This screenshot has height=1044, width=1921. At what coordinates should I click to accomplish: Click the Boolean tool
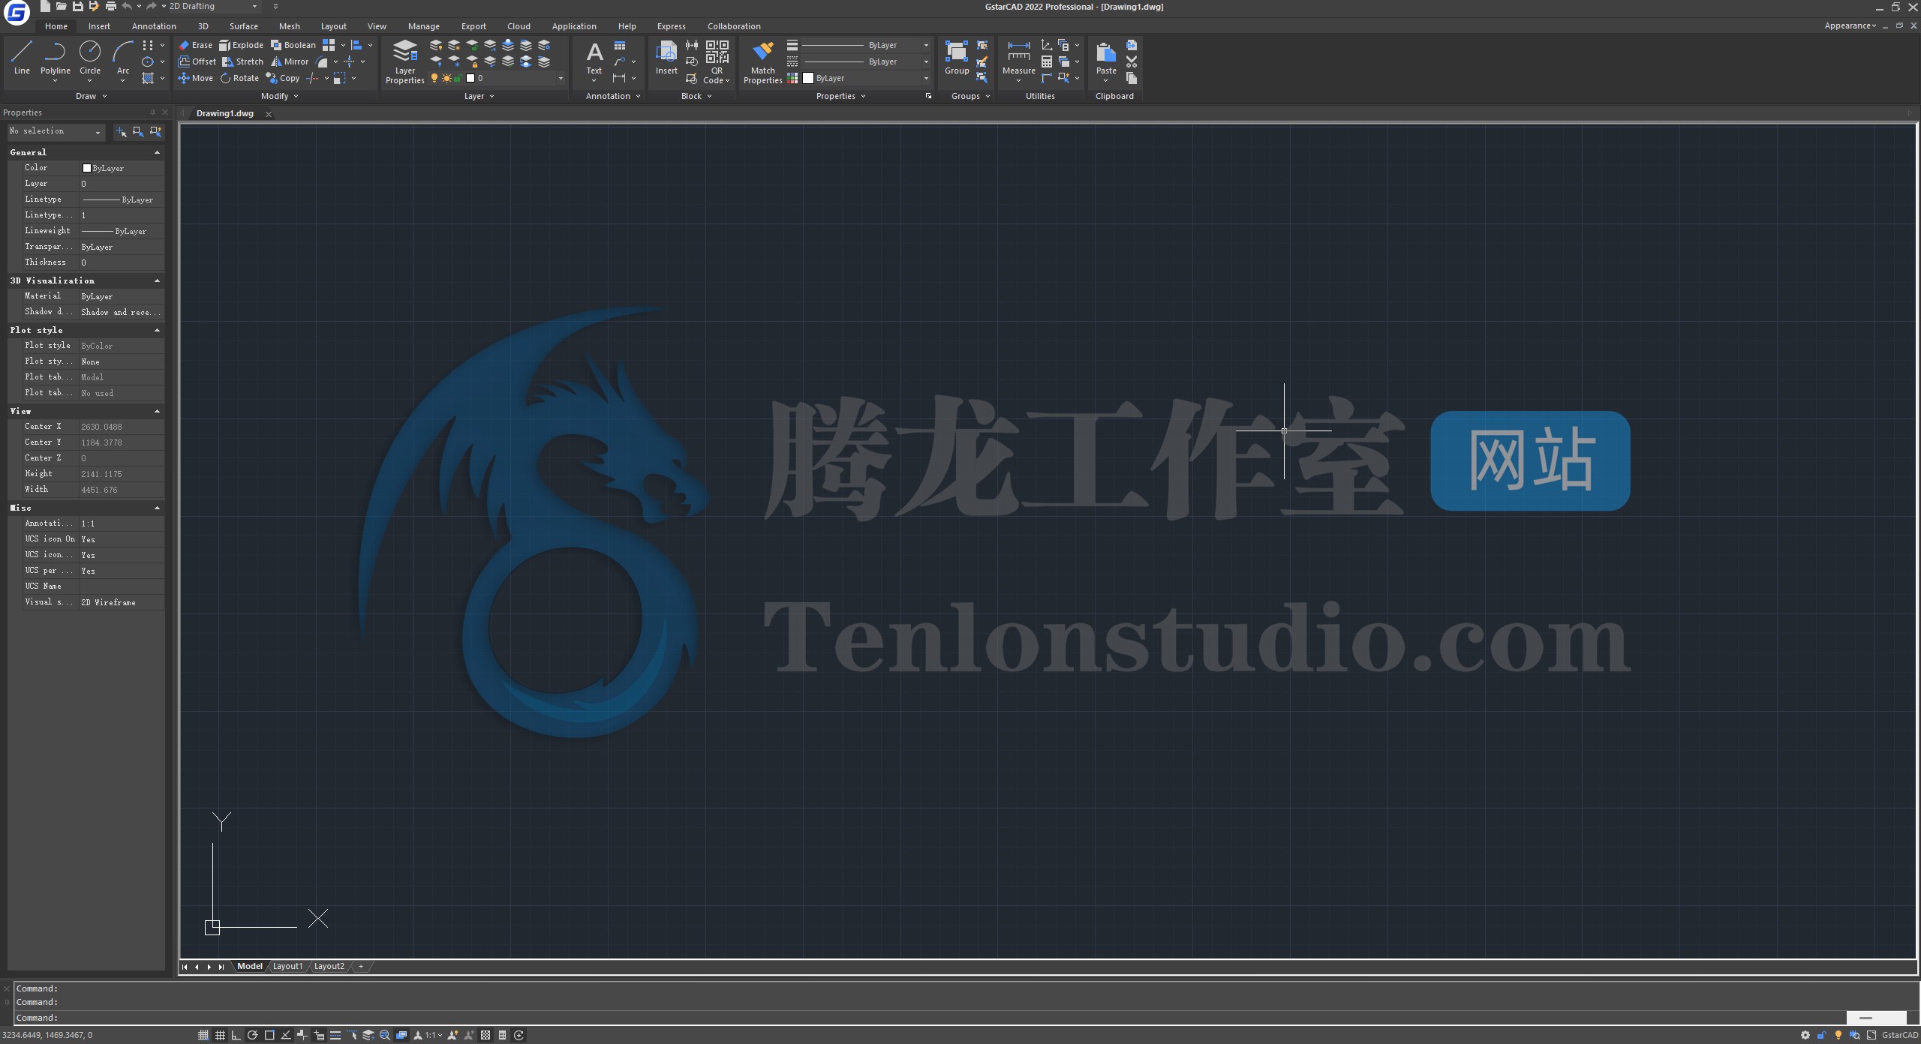(293, 45)
